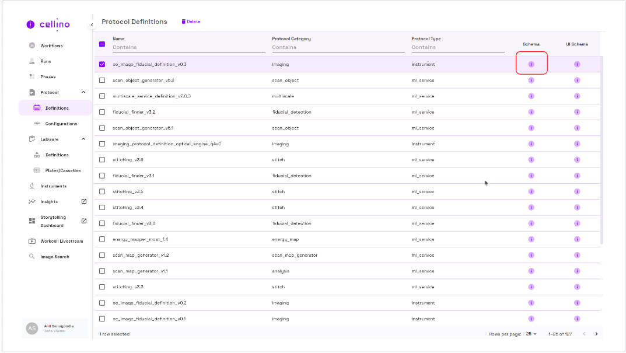The width and height of the screenshot is (626, 353).
Task: Uncheck the oe_image_fiducial_definition_v0.3 row checkbox
Action: (102, 64)
